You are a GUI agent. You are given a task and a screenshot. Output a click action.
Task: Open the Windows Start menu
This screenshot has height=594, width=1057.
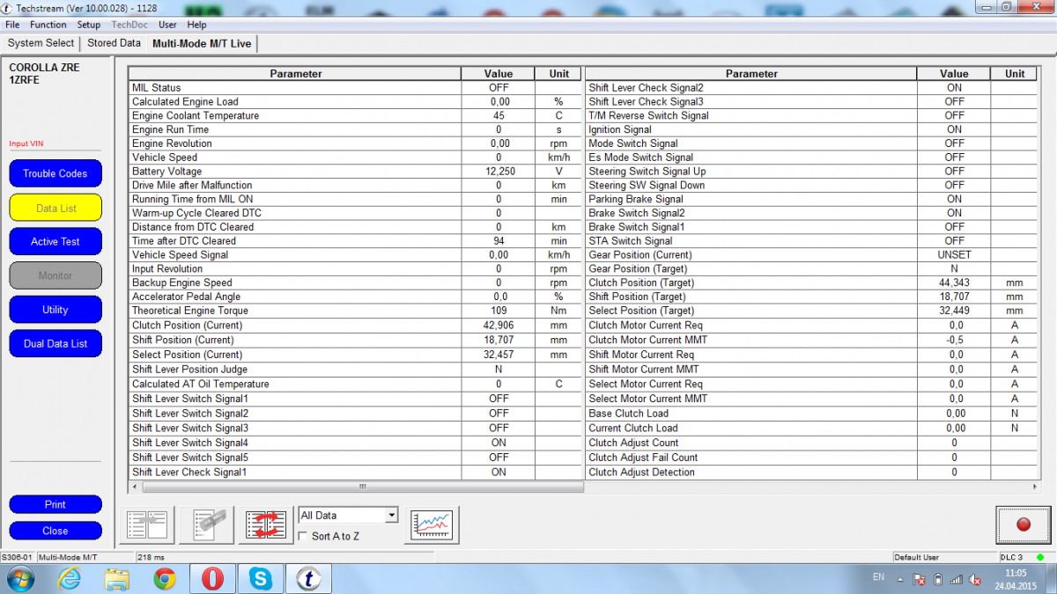(20, 579)
